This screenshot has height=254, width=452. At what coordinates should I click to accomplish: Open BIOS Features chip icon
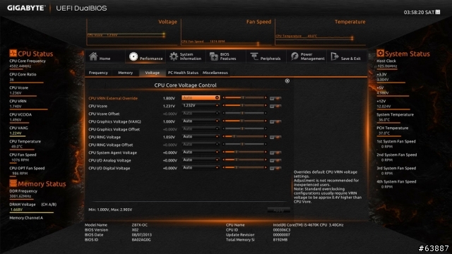pyautogui.click(x=214, y=56)
